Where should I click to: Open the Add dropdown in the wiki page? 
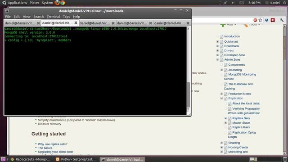pyautogui.click(x=228, y=25)
